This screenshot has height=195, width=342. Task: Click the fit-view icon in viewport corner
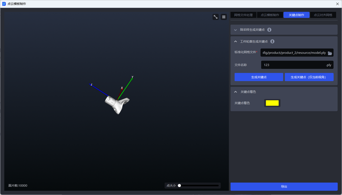216,17
